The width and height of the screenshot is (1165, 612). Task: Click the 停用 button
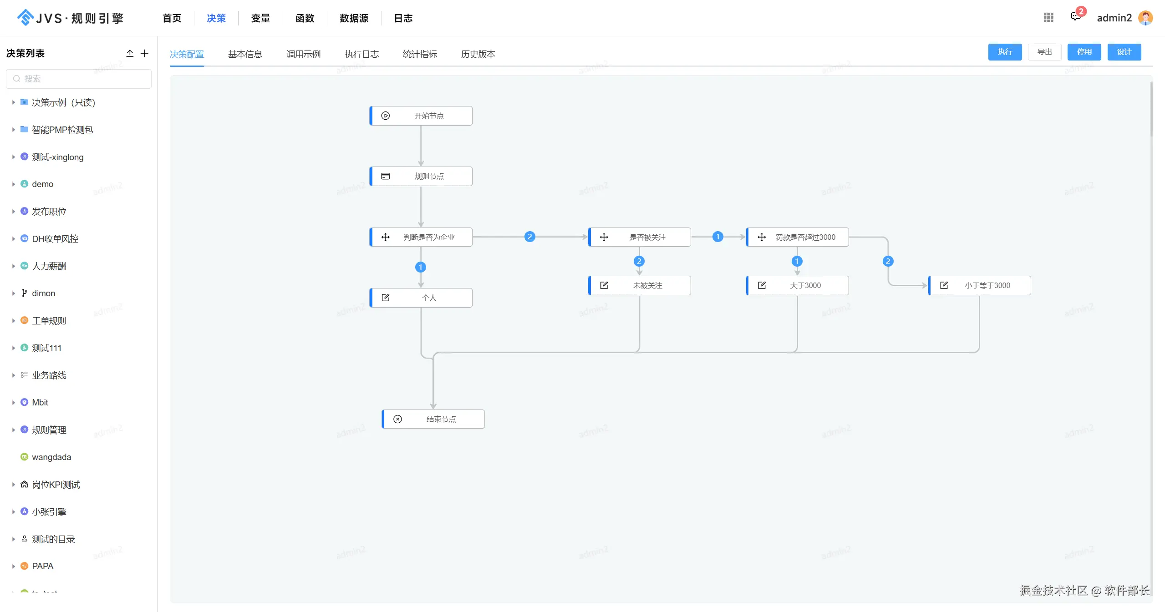[x=1084, y=52]
